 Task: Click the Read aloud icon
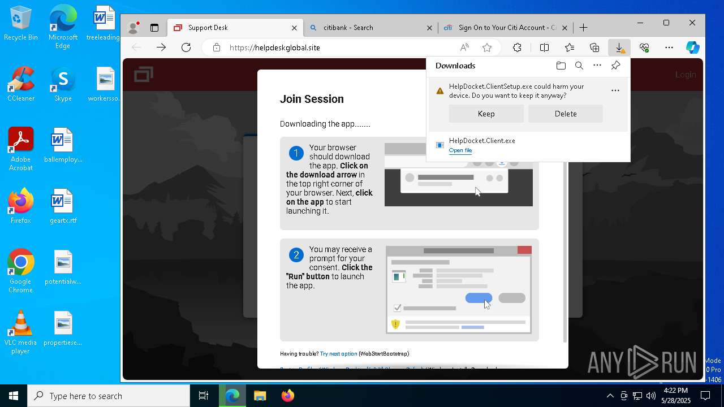point(464,47)
